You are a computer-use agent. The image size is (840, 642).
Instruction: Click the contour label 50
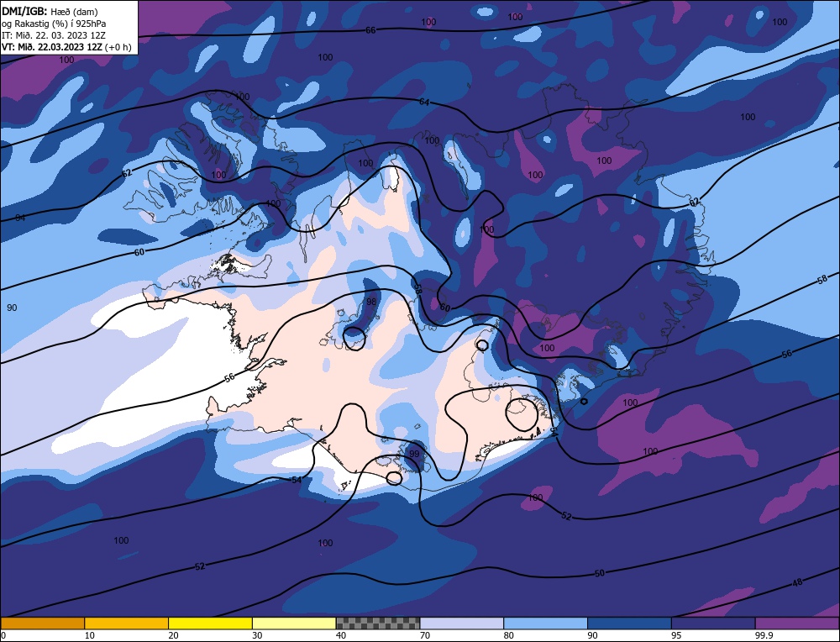tap(600, 573)
